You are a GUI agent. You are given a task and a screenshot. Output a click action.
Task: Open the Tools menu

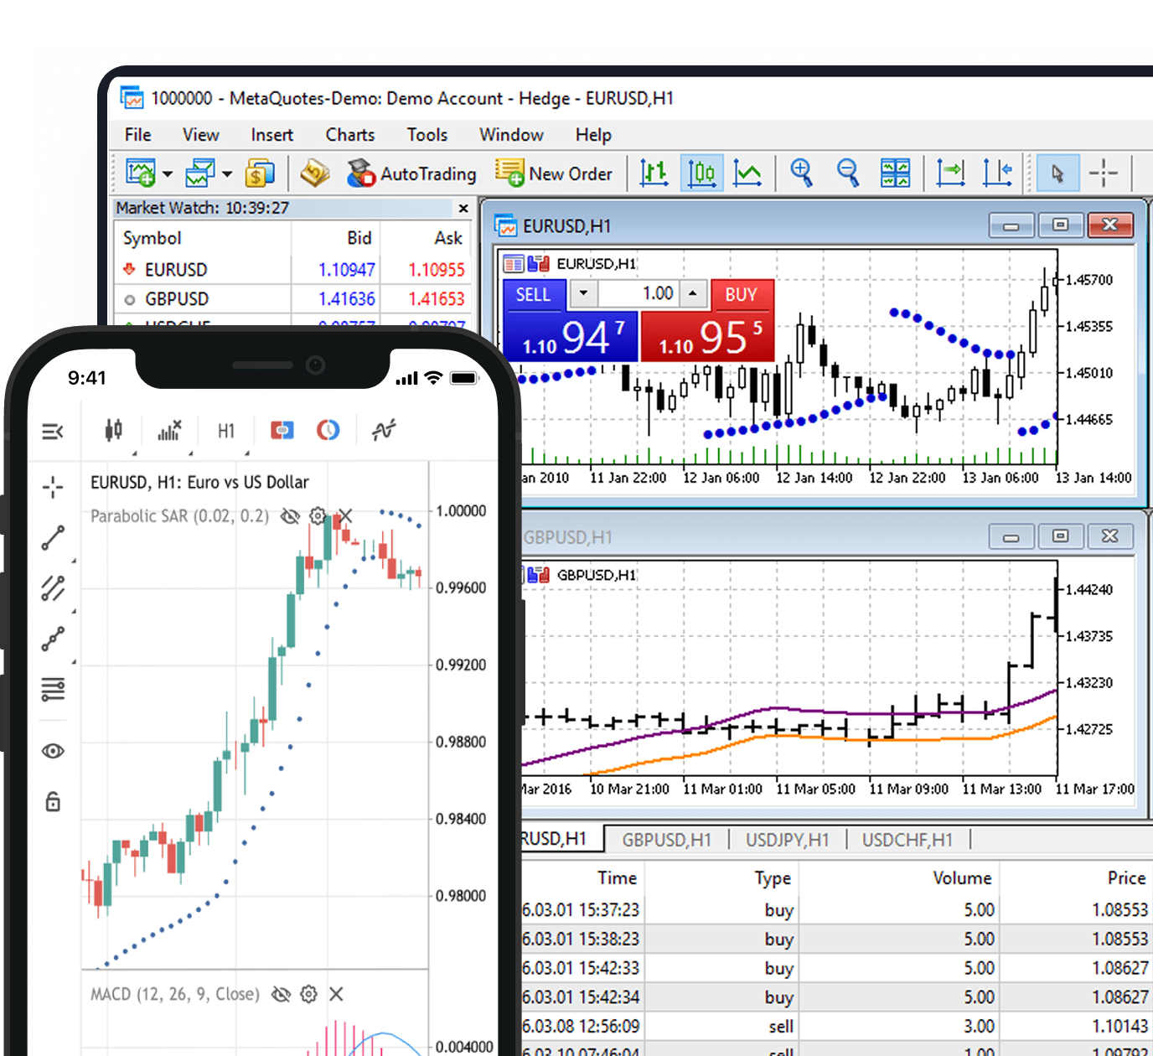(x=427, y=135)
